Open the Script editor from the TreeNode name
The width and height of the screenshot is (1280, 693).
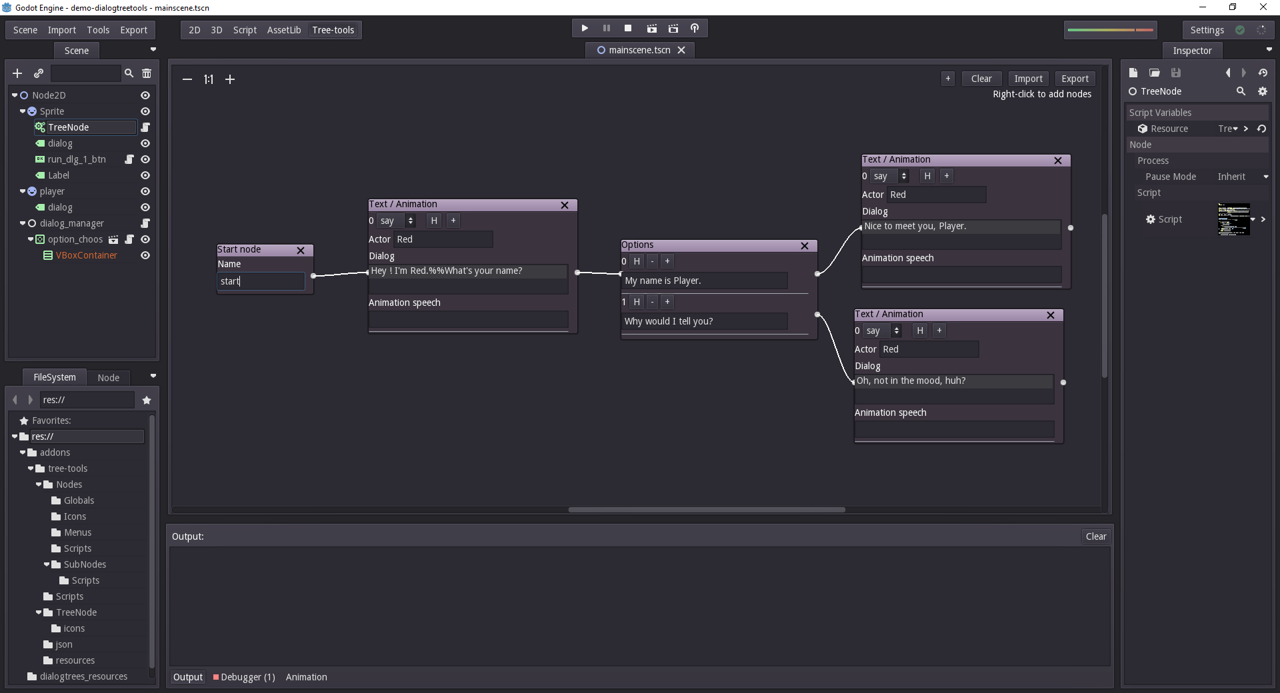coord(146,127)
